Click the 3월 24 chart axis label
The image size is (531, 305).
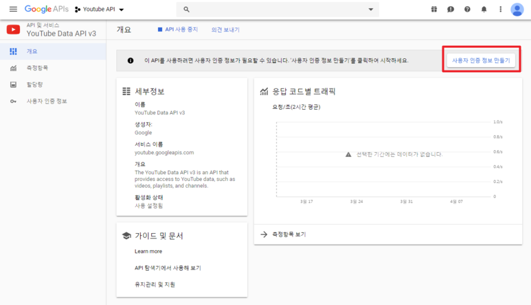(x=357, y=202)
